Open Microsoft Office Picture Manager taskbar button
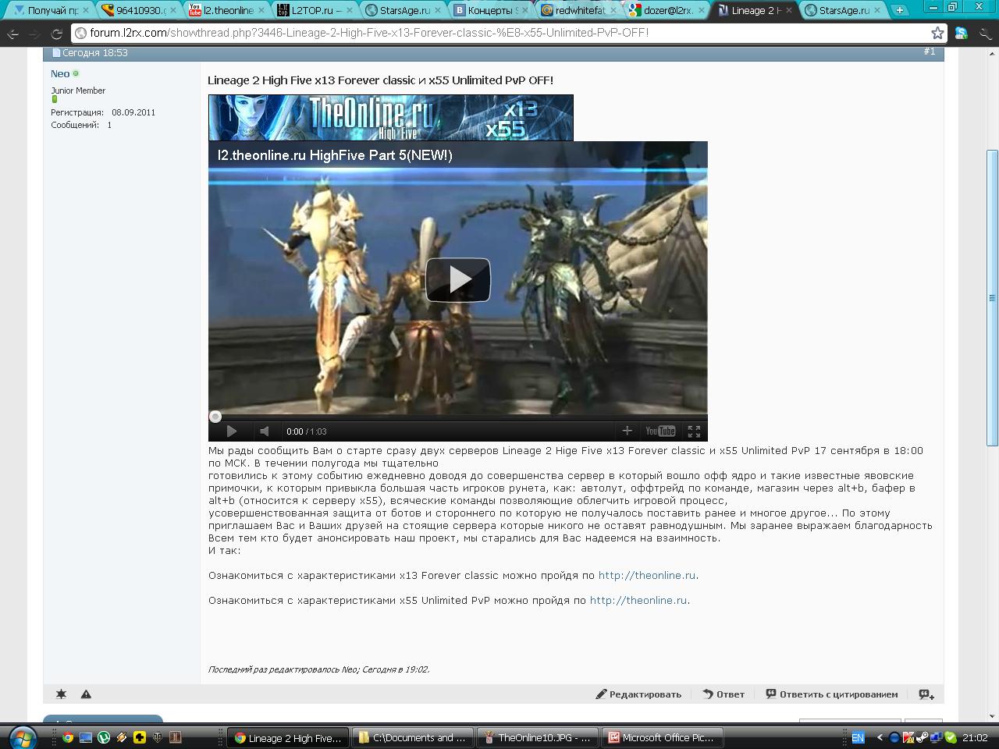The width and height of the screenshot is (999, 749). (663, 737)
